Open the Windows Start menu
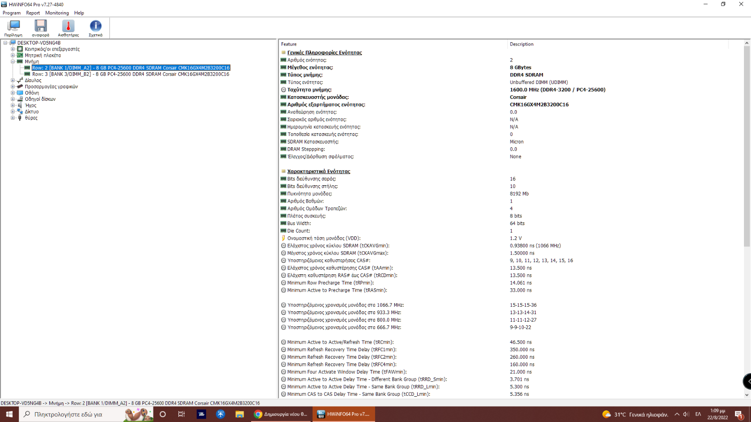The height and width of the screenshot is (422, 751). (x=9, y=414)
